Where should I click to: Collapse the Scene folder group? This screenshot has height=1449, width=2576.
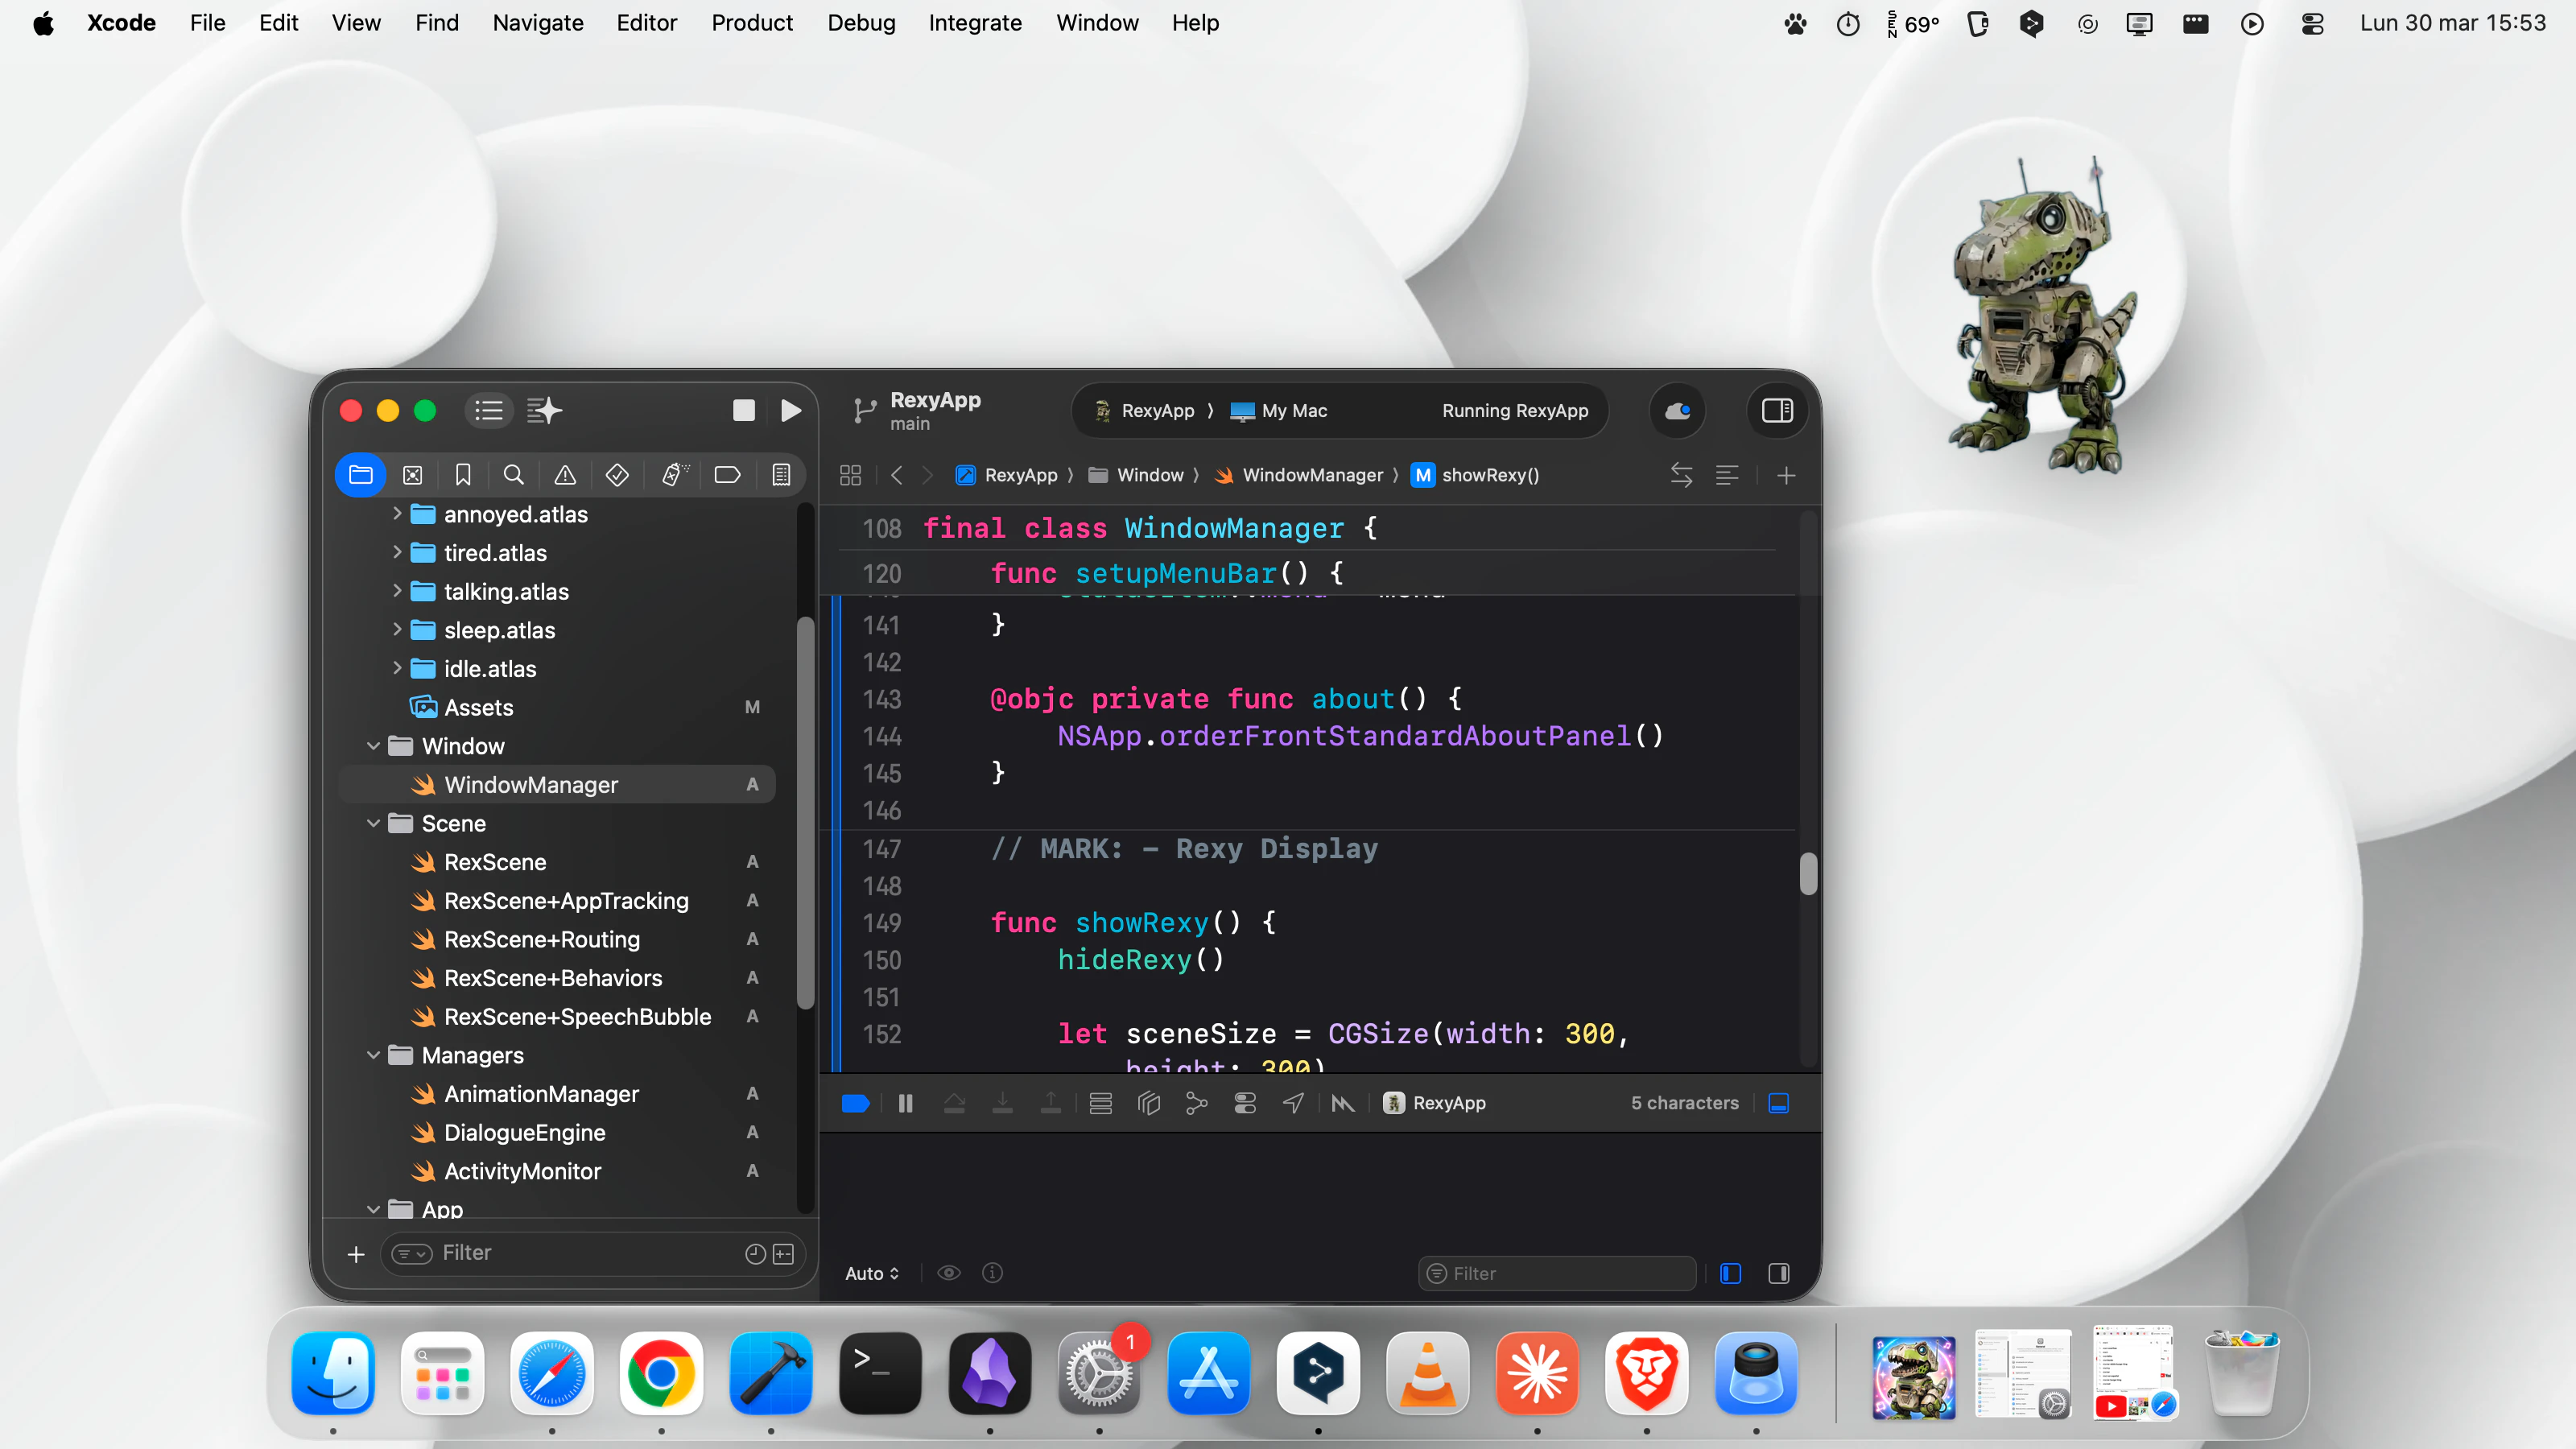373,823
